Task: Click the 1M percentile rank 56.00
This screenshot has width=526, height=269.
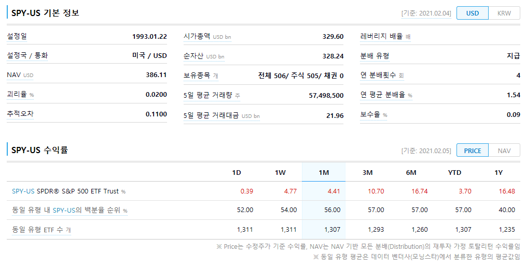Action: [x=332, y=210]
